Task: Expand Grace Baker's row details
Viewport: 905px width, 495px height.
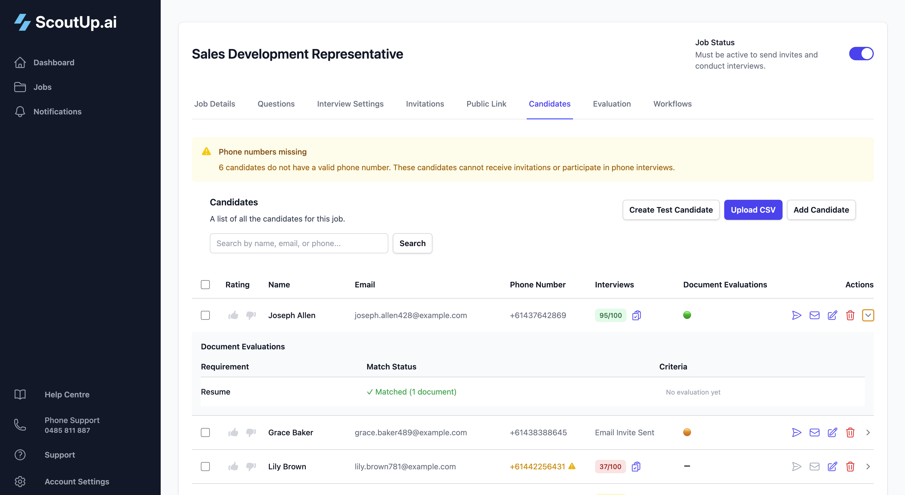Action: 868,432
